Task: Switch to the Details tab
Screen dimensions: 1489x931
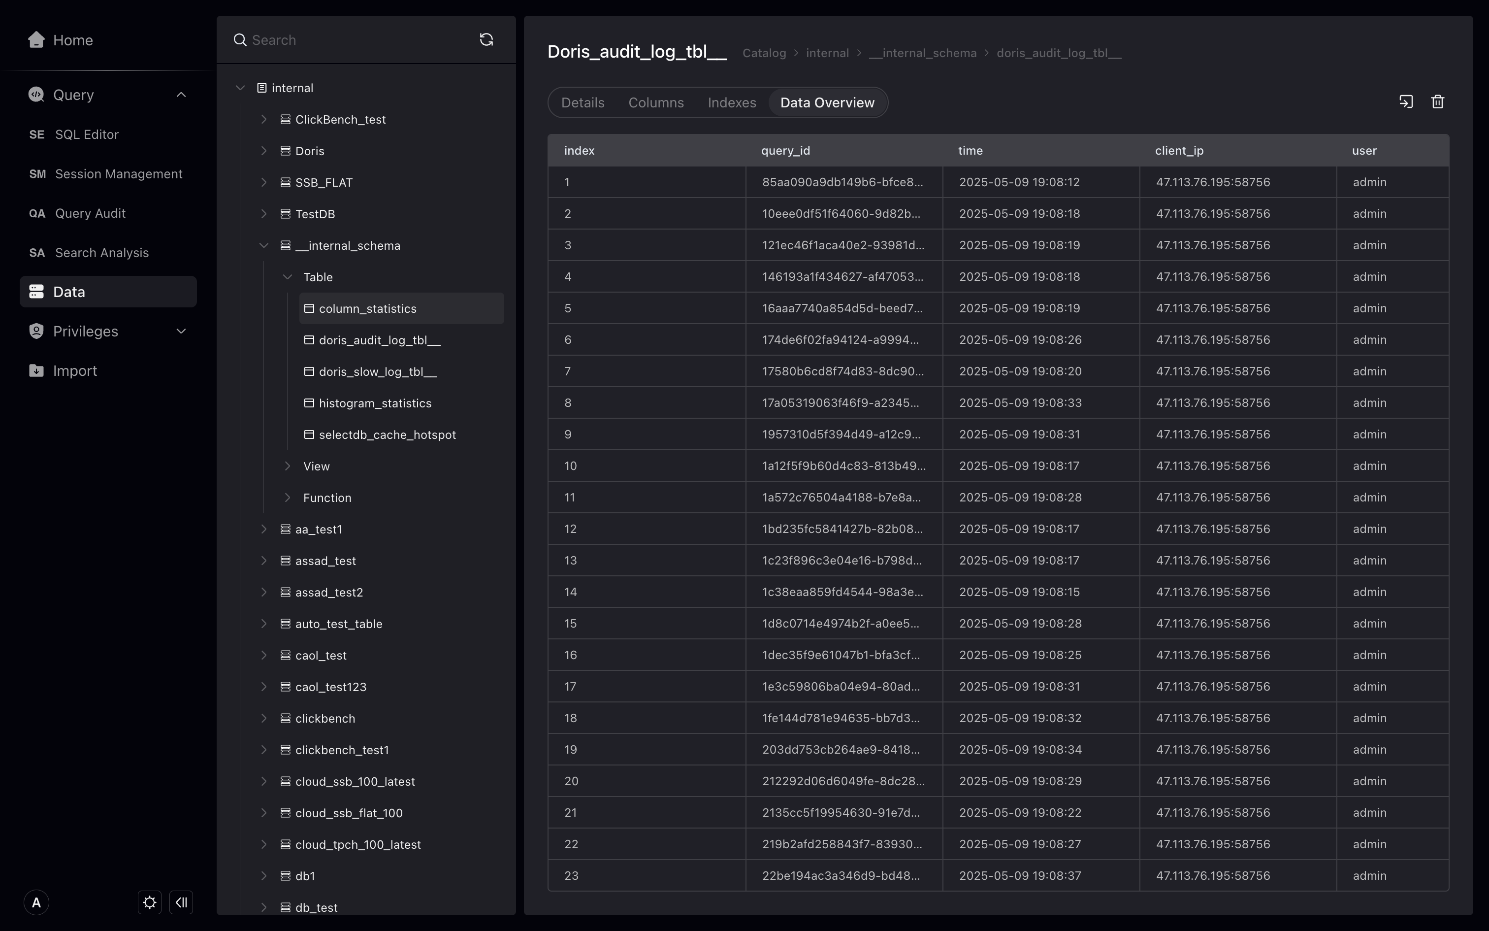Action: click(x=583, y=103)
